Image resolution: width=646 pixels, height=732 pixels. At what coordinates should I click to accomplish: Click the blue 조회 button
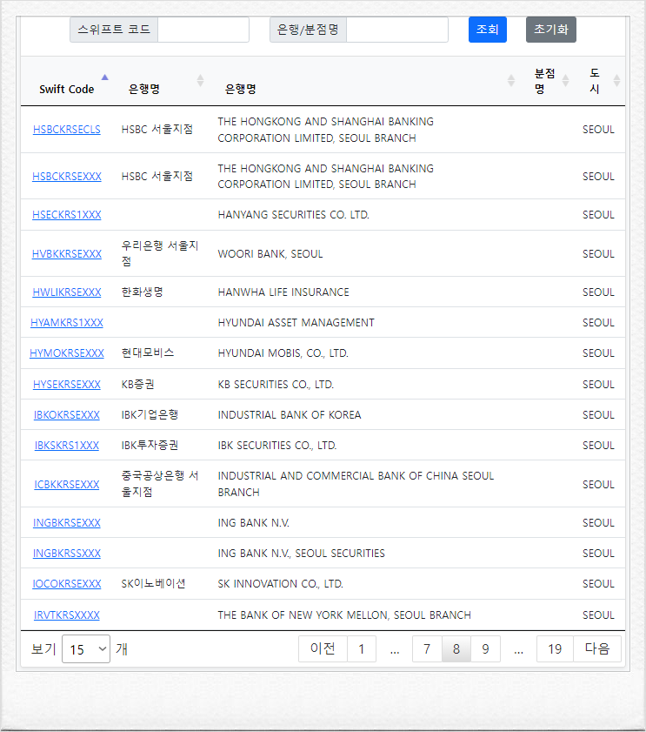[x=488, y=30]
